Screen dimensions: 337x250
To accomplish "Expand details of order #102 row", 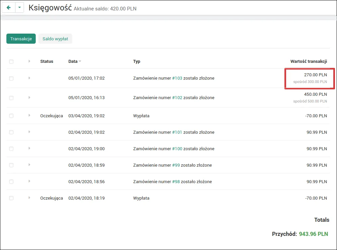I will pyautogui.click(x=29, y=97).
